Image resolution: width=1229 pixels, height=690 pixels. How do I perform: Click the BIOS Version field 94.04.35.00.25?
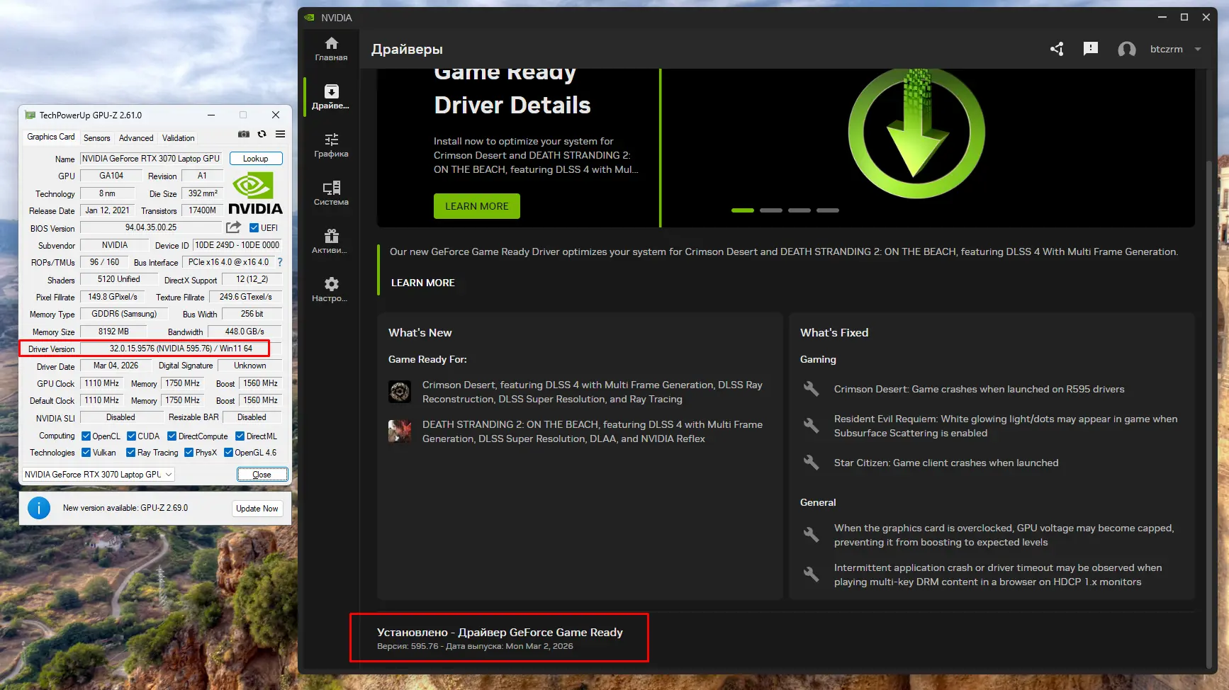tap(151, 227)
